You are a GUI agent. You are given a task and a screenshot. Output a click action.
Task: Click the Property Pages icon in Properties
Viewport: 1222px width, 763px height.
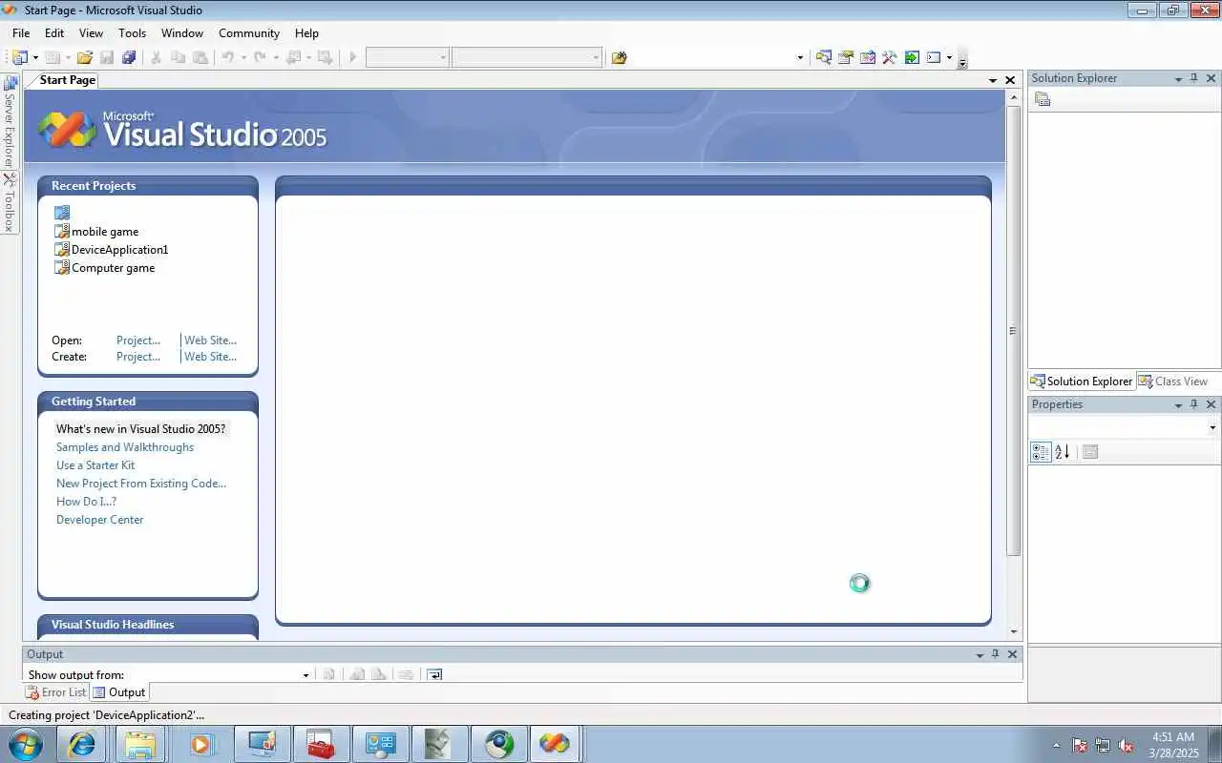[1090, 452]
